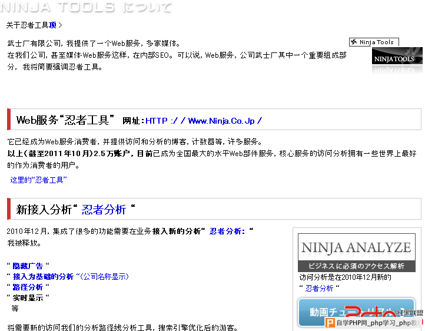Follow the 这里的"忍者工具" link

38,180
